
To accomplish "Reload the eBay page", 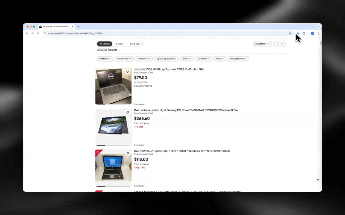I will click(38, 33).
